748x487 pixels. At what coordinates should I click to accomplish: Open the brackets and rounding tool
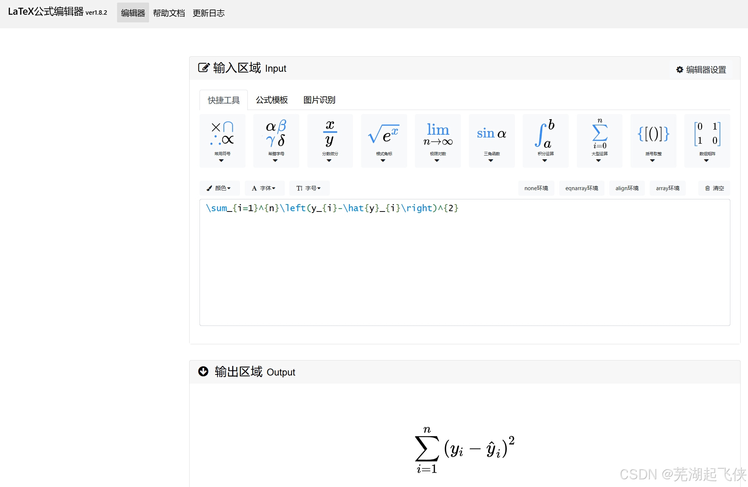[653, 141]
